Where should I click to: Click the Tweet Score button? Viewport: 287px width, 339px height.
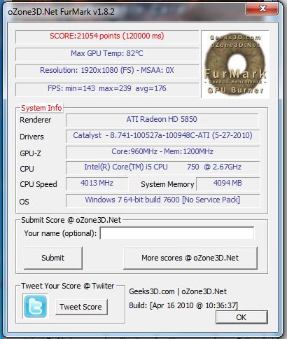coord(81,307)
